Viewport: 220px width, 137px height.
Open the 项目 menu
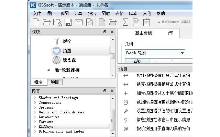[x=51, y=13]
